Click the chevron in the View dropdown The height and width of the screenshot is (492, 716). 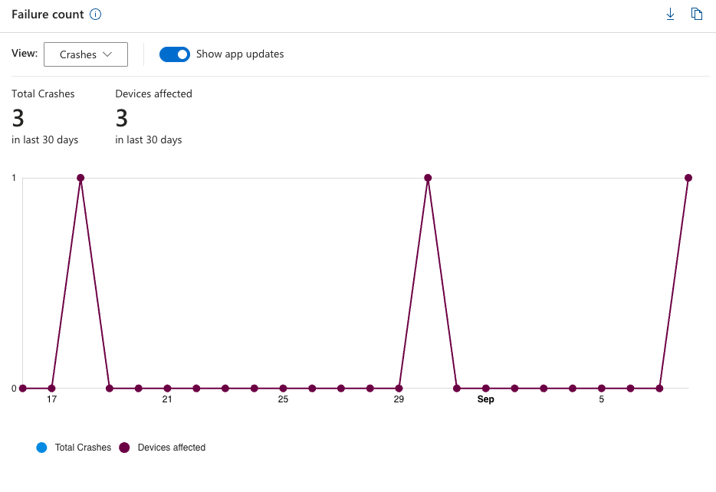click(x=108, y=54)
